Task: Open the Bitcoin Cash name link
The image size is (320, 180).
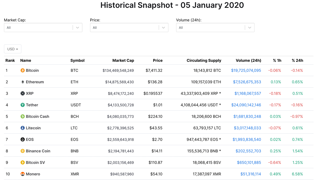Action: tap(37, 116)
